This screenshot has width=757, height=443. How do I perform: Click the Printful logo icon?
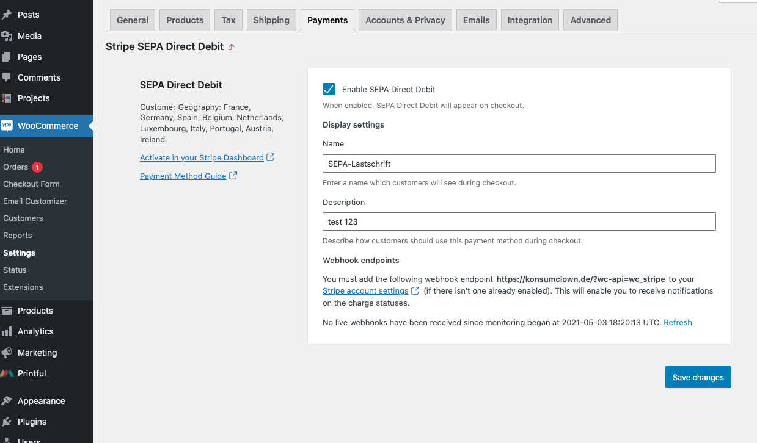coord(7,373)
